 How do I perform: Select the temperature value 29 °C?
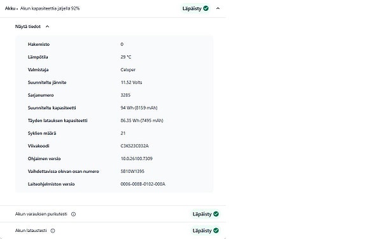point(126,57)
